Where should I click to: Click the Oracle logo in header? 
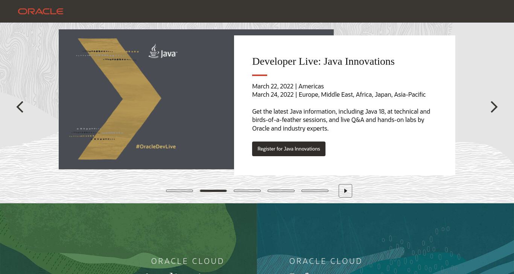41,11
